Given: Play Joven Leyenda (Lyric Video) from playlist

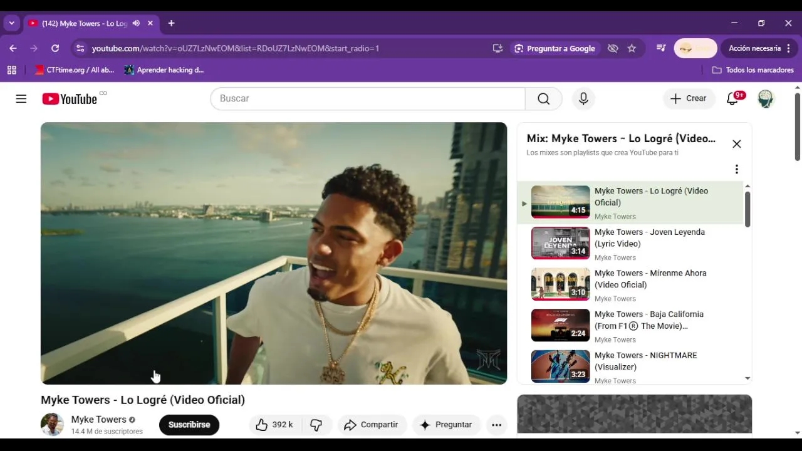Looking at the screenshot, I should [630, 244].
